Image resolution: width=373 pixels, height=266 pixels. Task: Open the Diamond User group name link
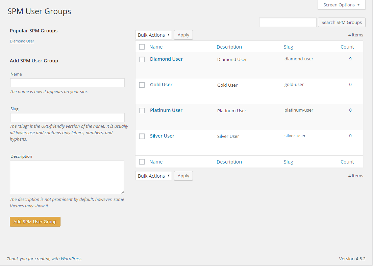pyautogui.click(x=166, y=59)
